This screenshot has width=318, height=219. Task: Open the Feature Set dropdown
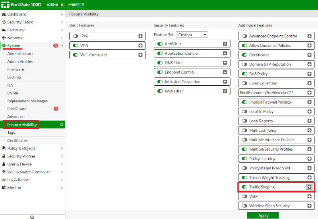(x=192, y=35)
